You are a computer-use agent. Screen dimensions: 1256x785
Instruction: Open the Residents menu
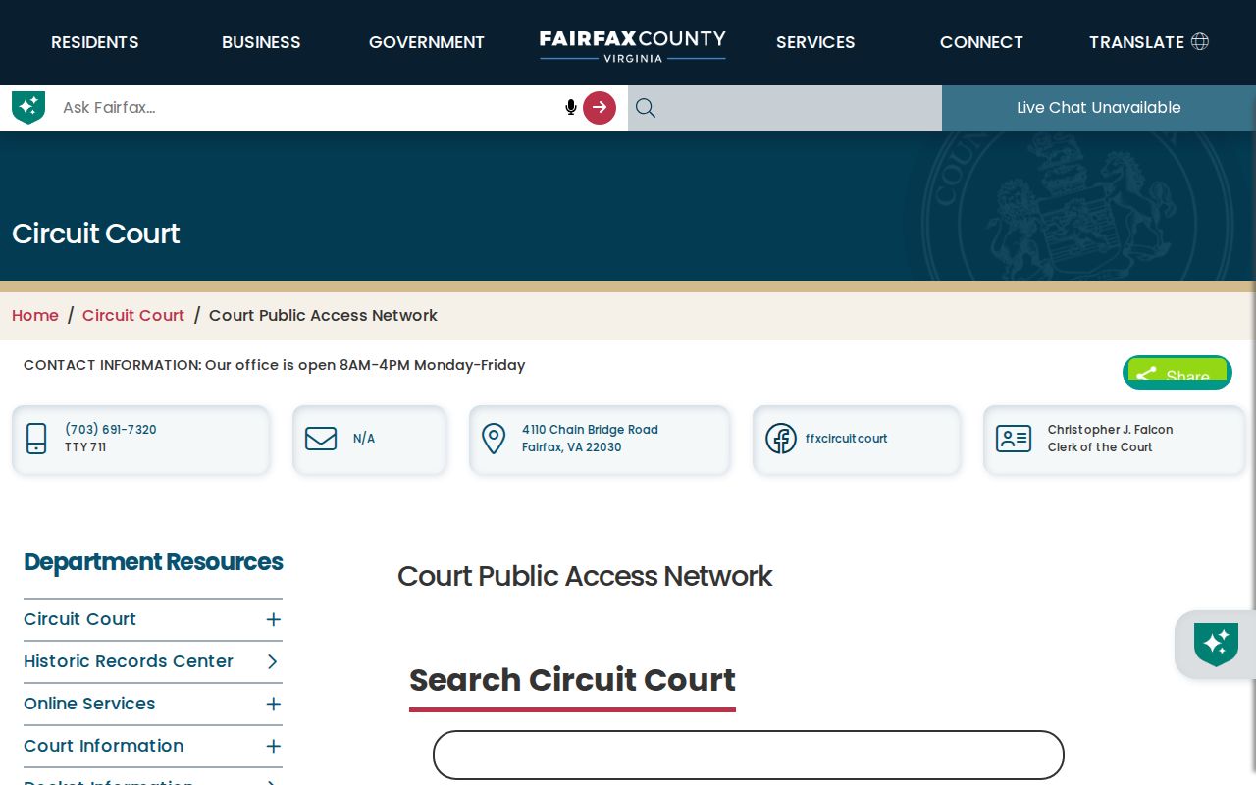point(95,42)
